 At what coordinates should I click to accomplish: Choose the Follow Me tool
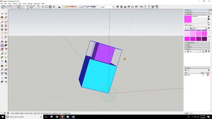click(x=6, y=46)
